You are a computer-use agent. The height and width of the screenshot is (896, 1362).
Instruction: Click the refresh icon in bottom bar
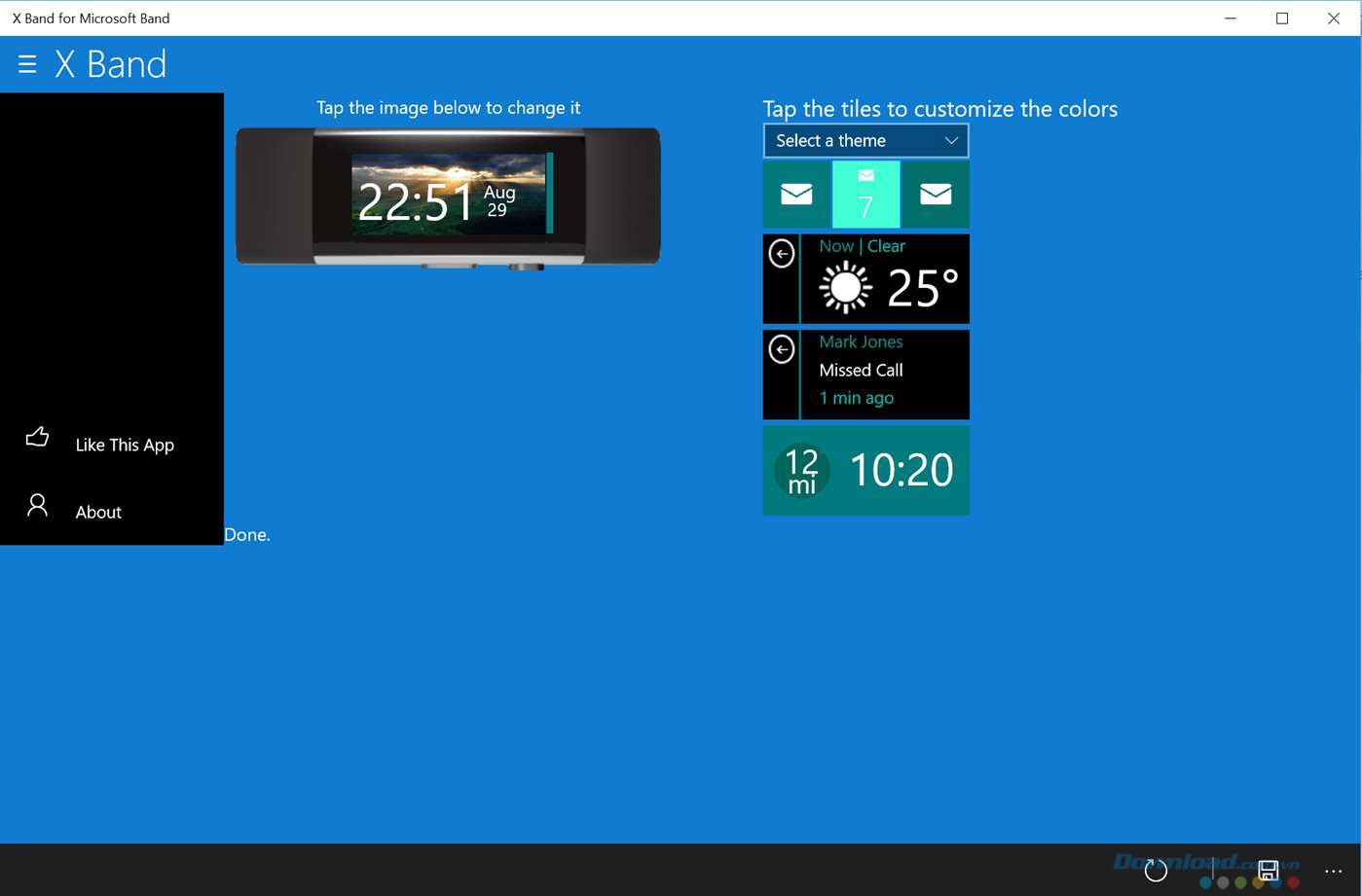coord(1156,871)
